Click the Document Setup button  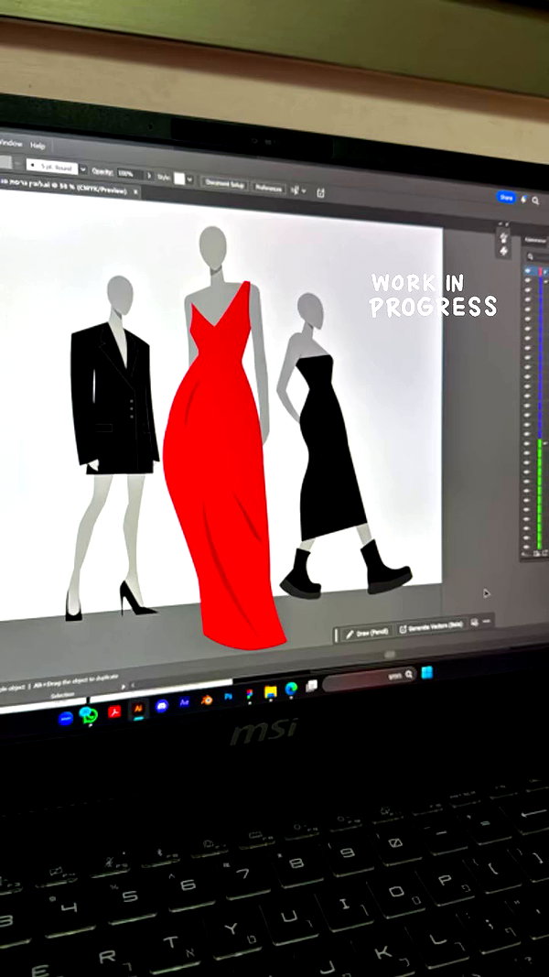225,184
